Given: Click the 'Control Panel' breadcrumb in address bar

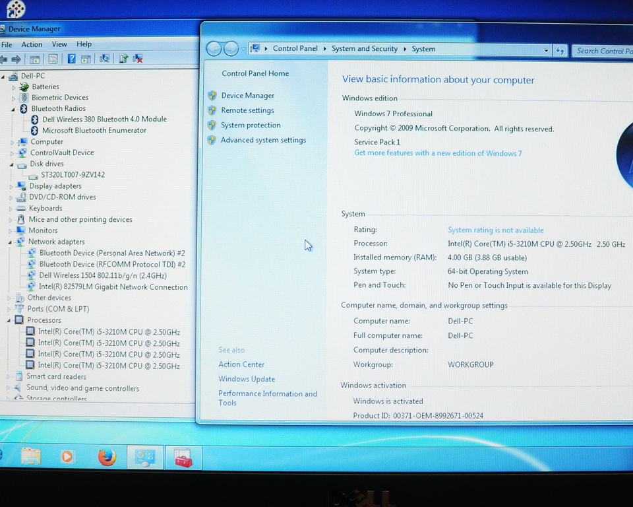Looking at the screenshot, I should 295,48.
